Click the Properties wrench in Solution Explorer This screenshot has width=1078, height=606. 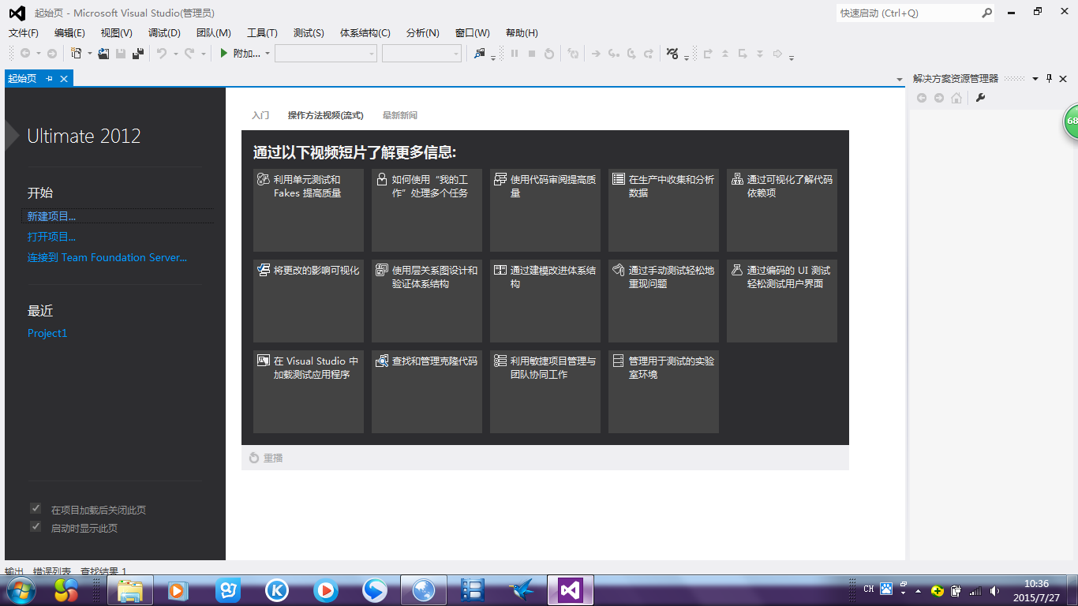click(x=981, y=98)
